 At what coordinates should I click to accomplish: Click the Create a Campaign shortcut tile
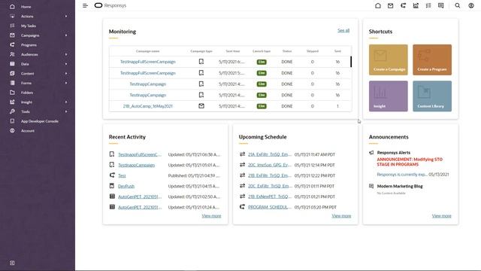coord(389,60)
